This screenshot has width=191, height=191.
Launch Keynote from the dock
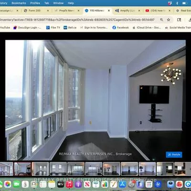96,184
